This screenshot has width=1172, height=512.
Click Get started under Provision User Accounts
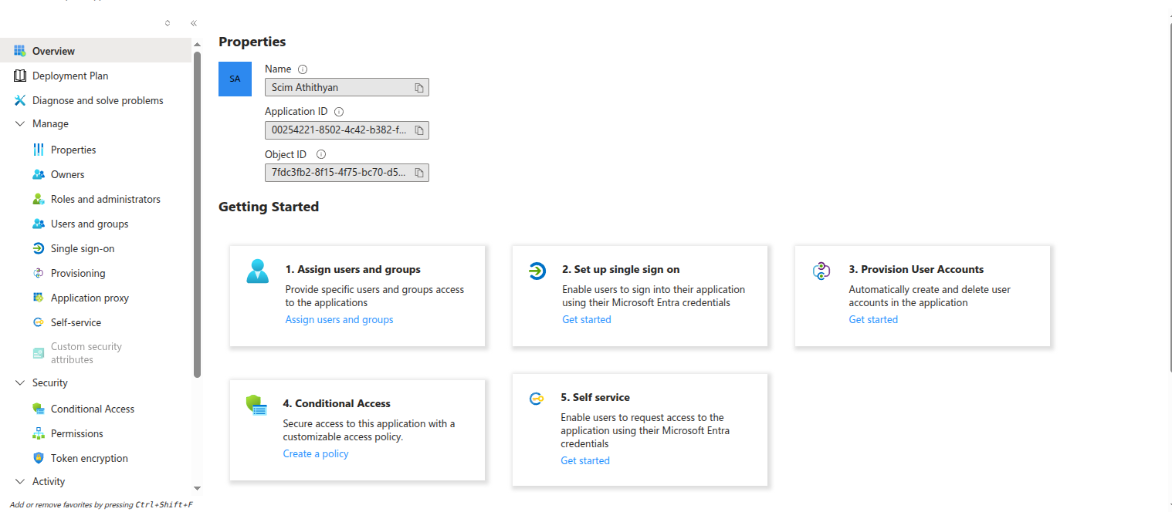coord(873,319)
